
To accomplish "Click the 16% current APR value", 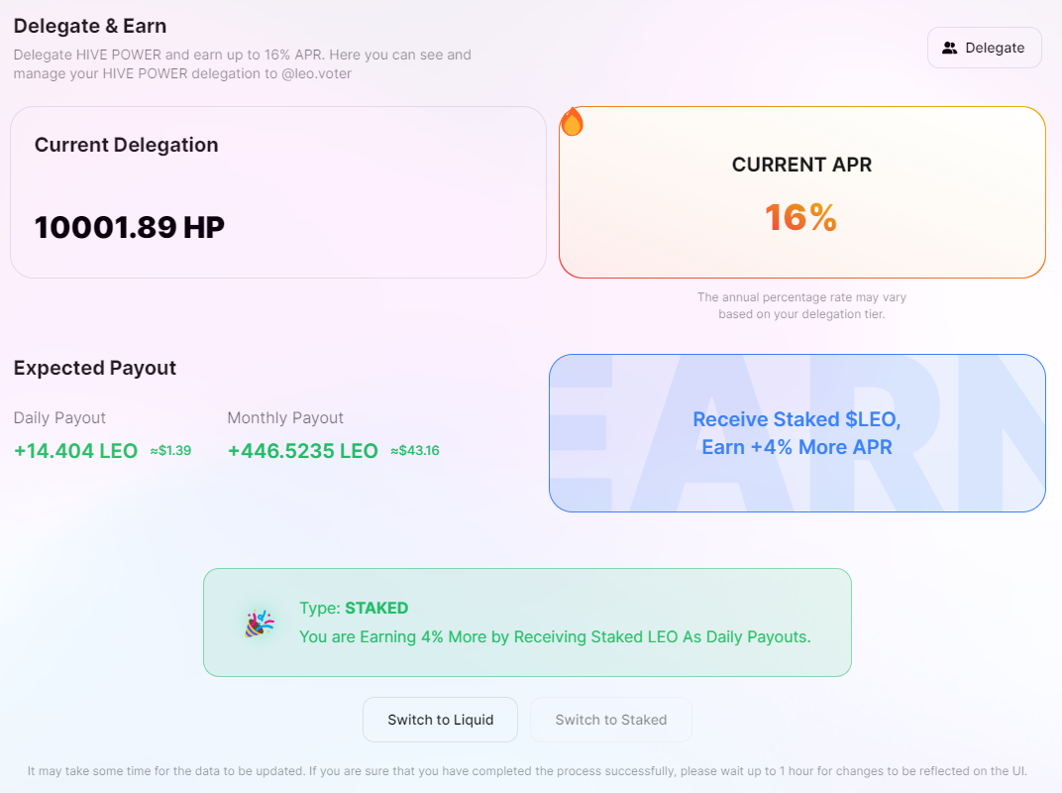I will pos(801,217).
